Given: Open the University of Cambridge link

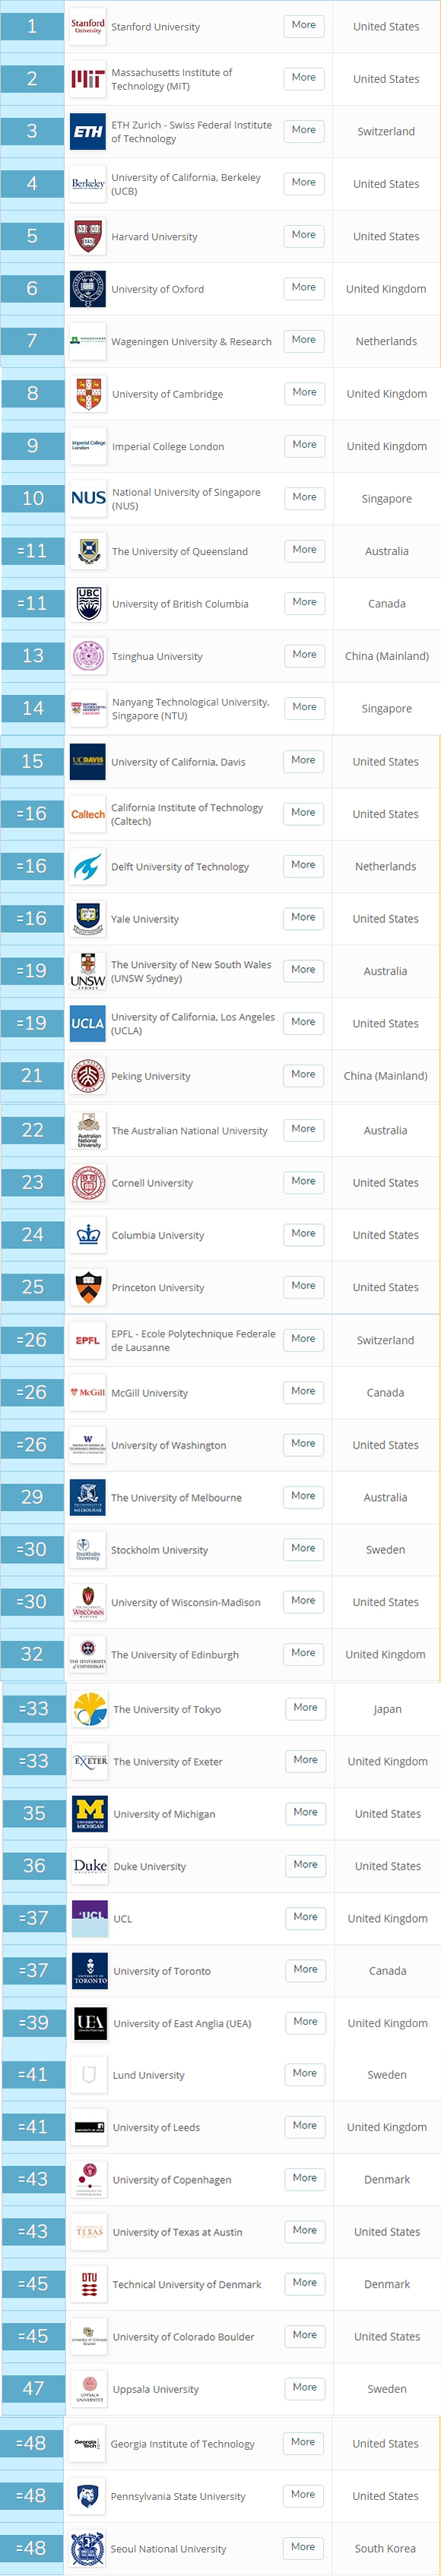Looking at the screenshot, I should (167, 394).
